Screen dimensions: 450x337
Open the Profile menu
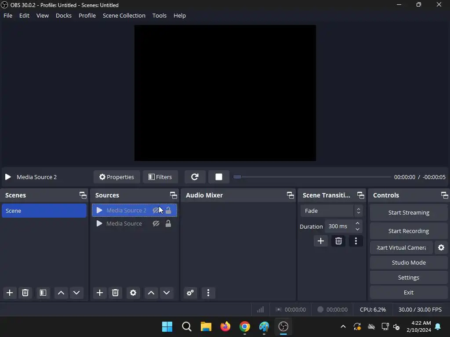point(87,15)
